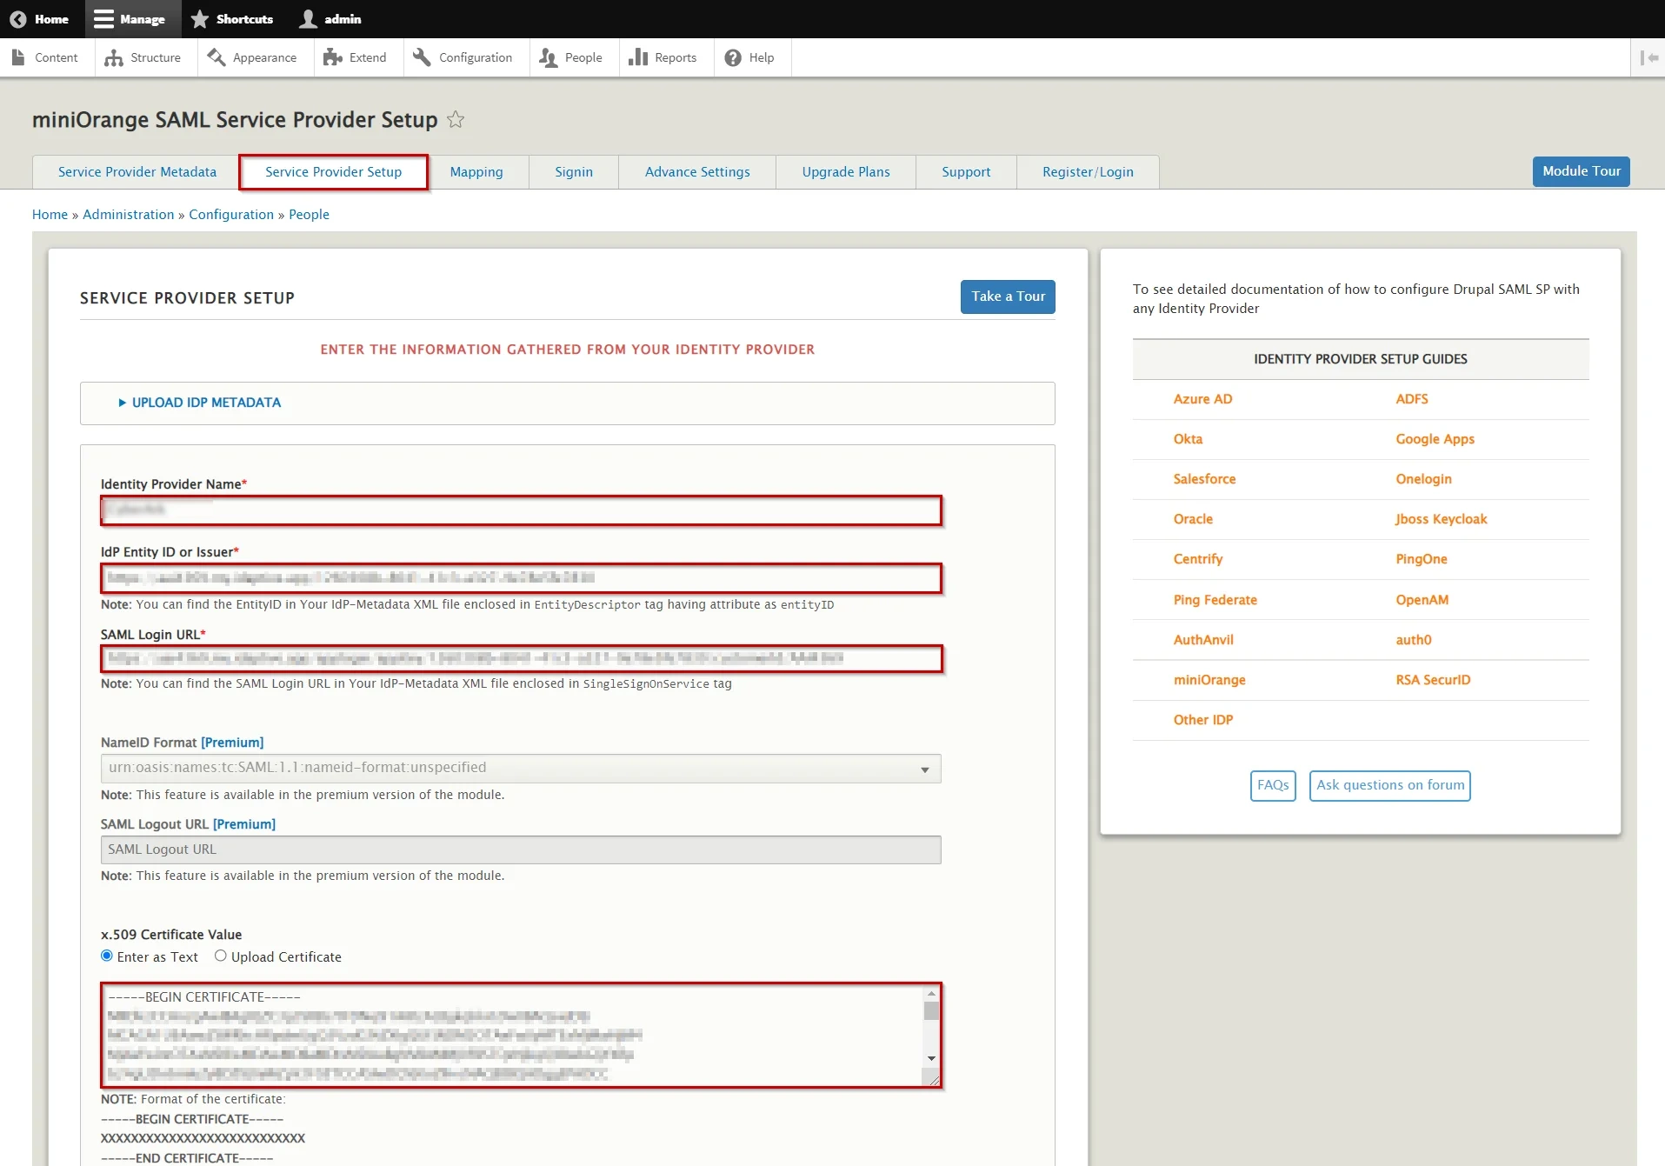Screen dimensions: 1665x1166
Task: Open the Okta setup guide
Action: click(1188, 439)
